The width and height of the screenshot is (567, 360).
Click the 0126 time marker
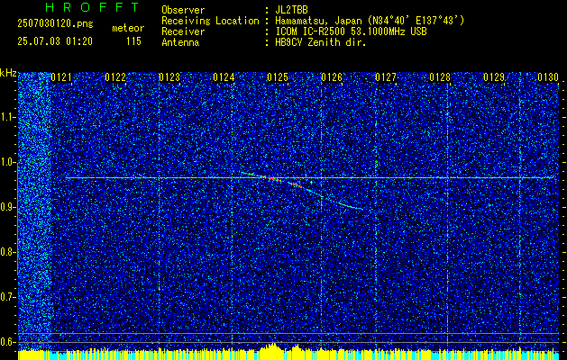tap(332, 77)
